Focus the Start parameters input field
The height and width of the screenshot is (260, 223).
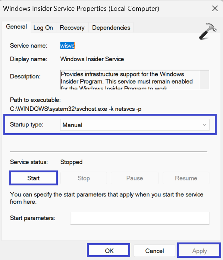pos(140,218)
